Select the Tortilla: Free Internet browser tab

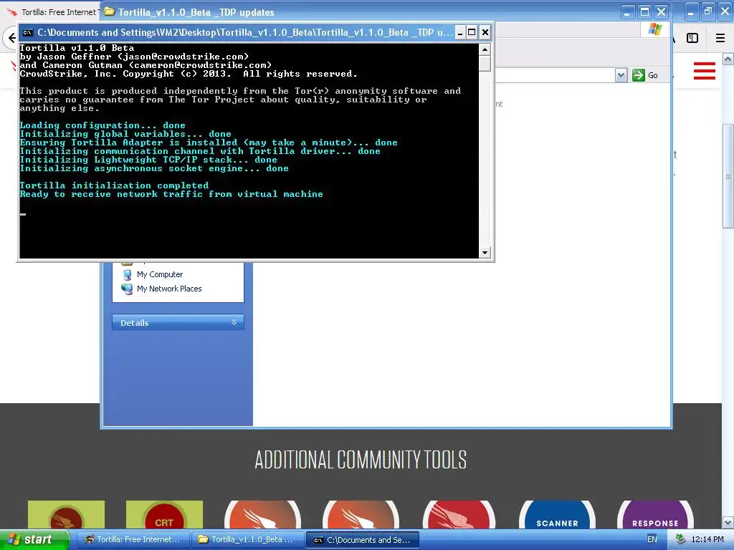click(x=51, y=12)
